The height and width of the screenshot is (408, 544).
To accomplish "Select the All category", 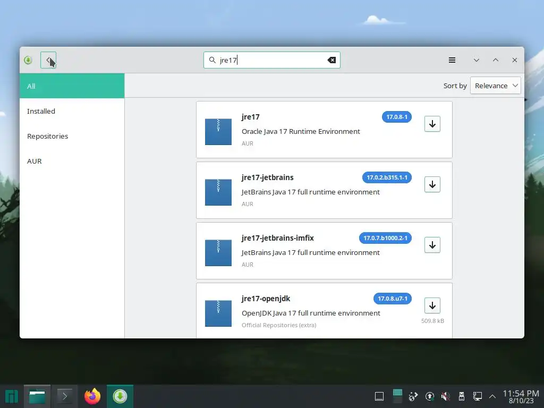I will [x=72, y=86].
